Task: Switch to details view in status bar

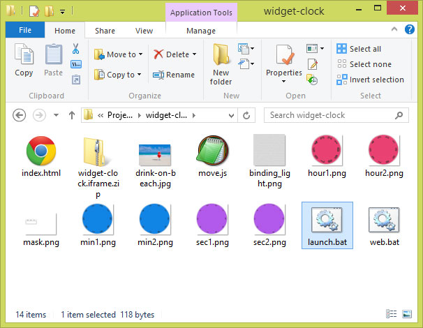Action: [395, 315]
